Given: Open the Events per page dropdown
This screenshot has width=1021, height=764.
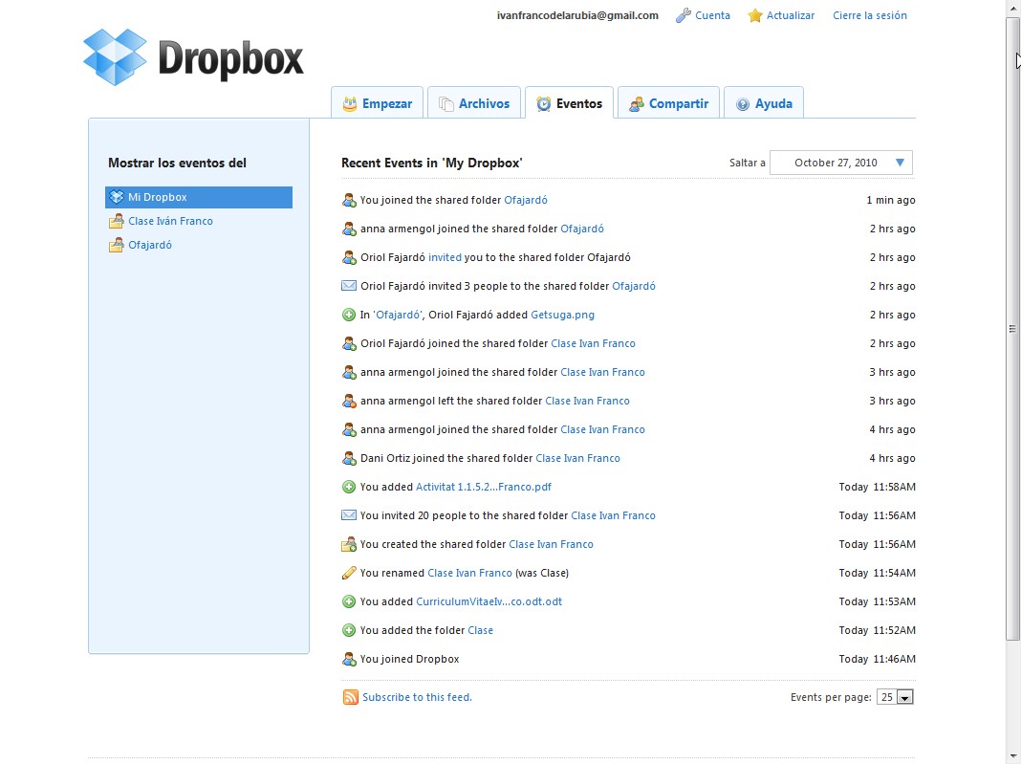Looking at the screenshot, I should click(x=896, y=697).
